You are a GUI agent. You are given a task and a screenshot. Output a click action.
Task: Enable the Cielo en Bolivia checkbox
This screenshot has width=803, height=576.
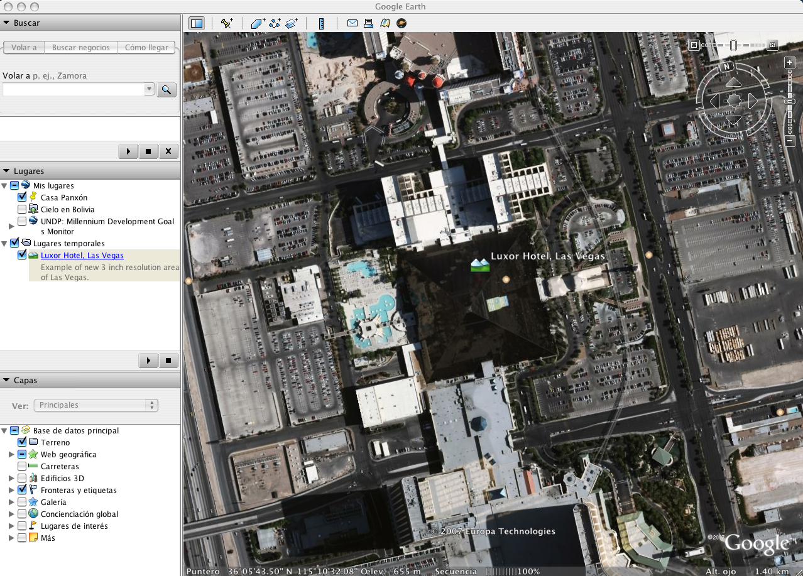tap(22, 209)
